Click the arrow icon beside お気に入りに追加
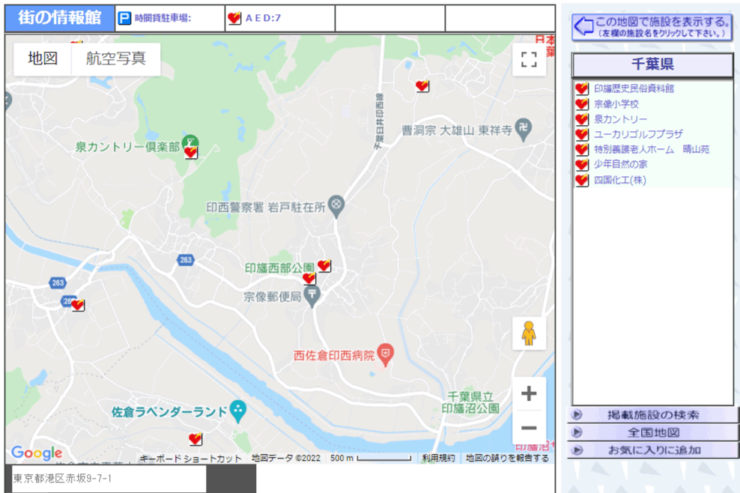This screenshot has height=493, width=740. pos(576,450)
